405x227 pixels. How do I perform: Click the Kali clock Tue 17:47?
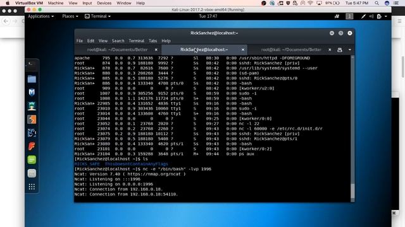point(208,16)
